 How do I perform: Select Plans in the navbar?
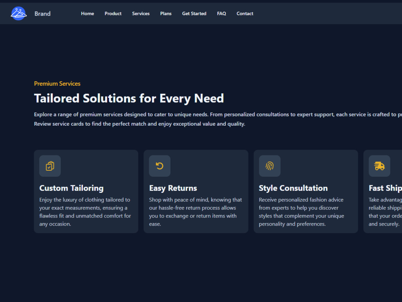[x=166, y=14]
